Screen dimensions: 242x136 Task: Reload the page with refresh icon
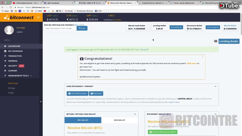point(11,7)
